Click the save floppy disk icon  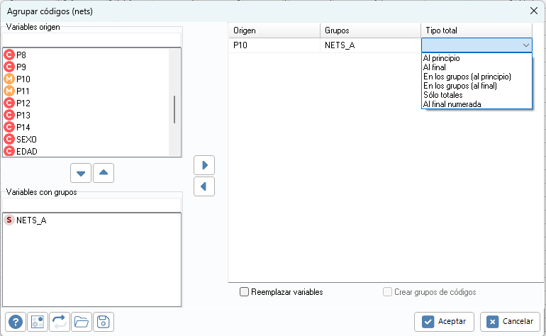tap(104, 322)
